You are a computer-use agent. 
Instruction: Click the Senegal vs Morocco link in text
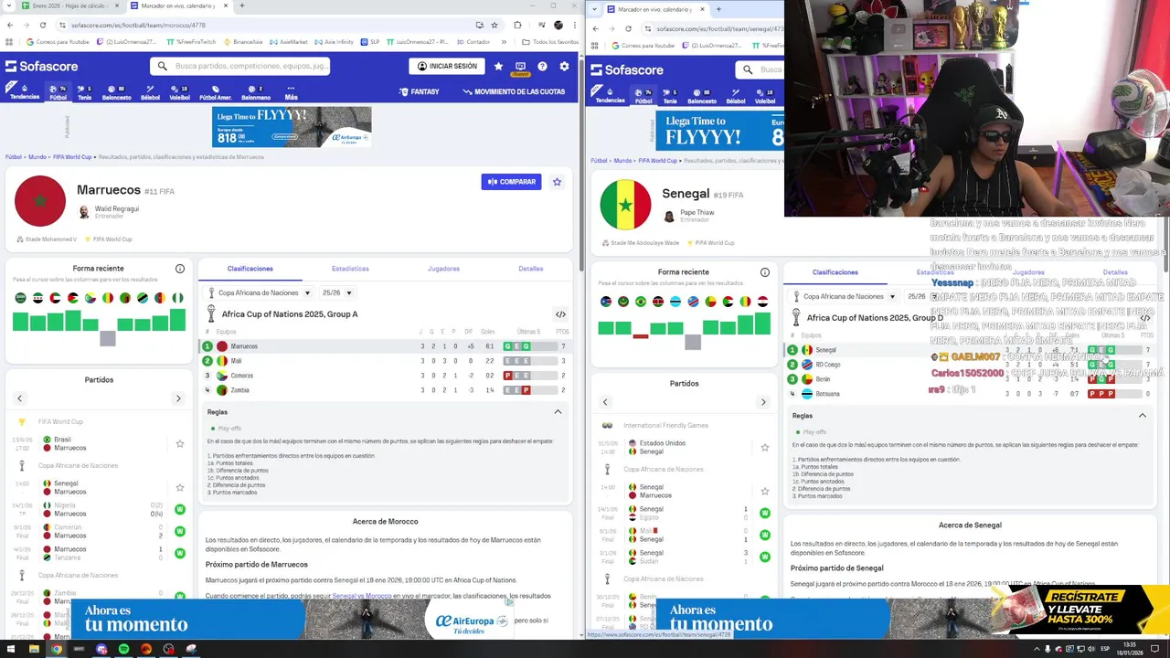(x=362, y=596)
